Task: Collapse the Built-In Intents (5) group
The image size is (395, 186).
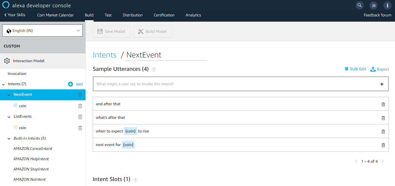Action: 9,139
